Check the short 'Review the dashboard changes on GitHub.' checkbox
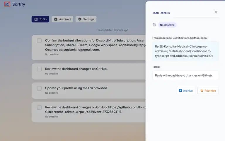 click(39, 69)
